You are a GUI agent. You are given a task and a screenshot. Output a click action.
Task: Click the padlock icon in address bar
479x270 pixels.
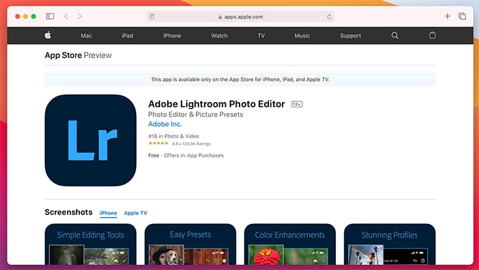pos(220,17)
